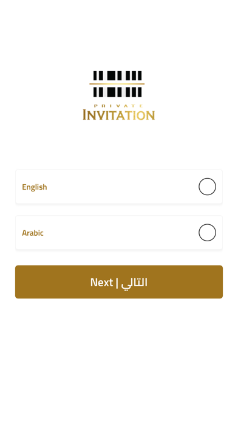The image size is (238, 423).
Task: Click the Arabic word التالي on the button
Action: point(134,283)
